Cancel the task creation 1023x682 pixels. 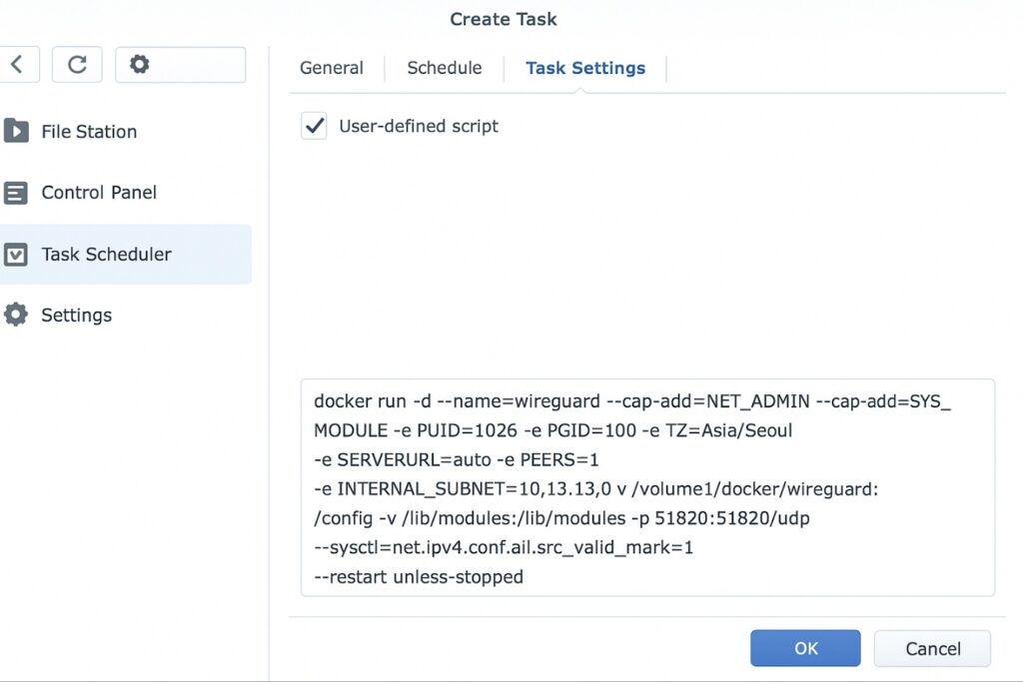click(932, 648)
